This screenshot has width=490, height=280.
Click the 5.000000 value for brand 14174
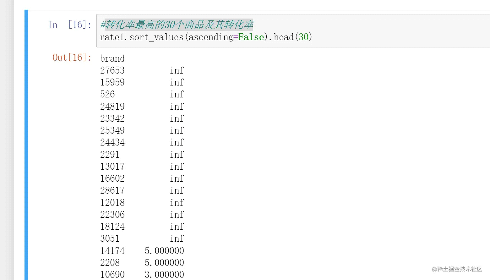pyautogui.click(x=164, y=251)
